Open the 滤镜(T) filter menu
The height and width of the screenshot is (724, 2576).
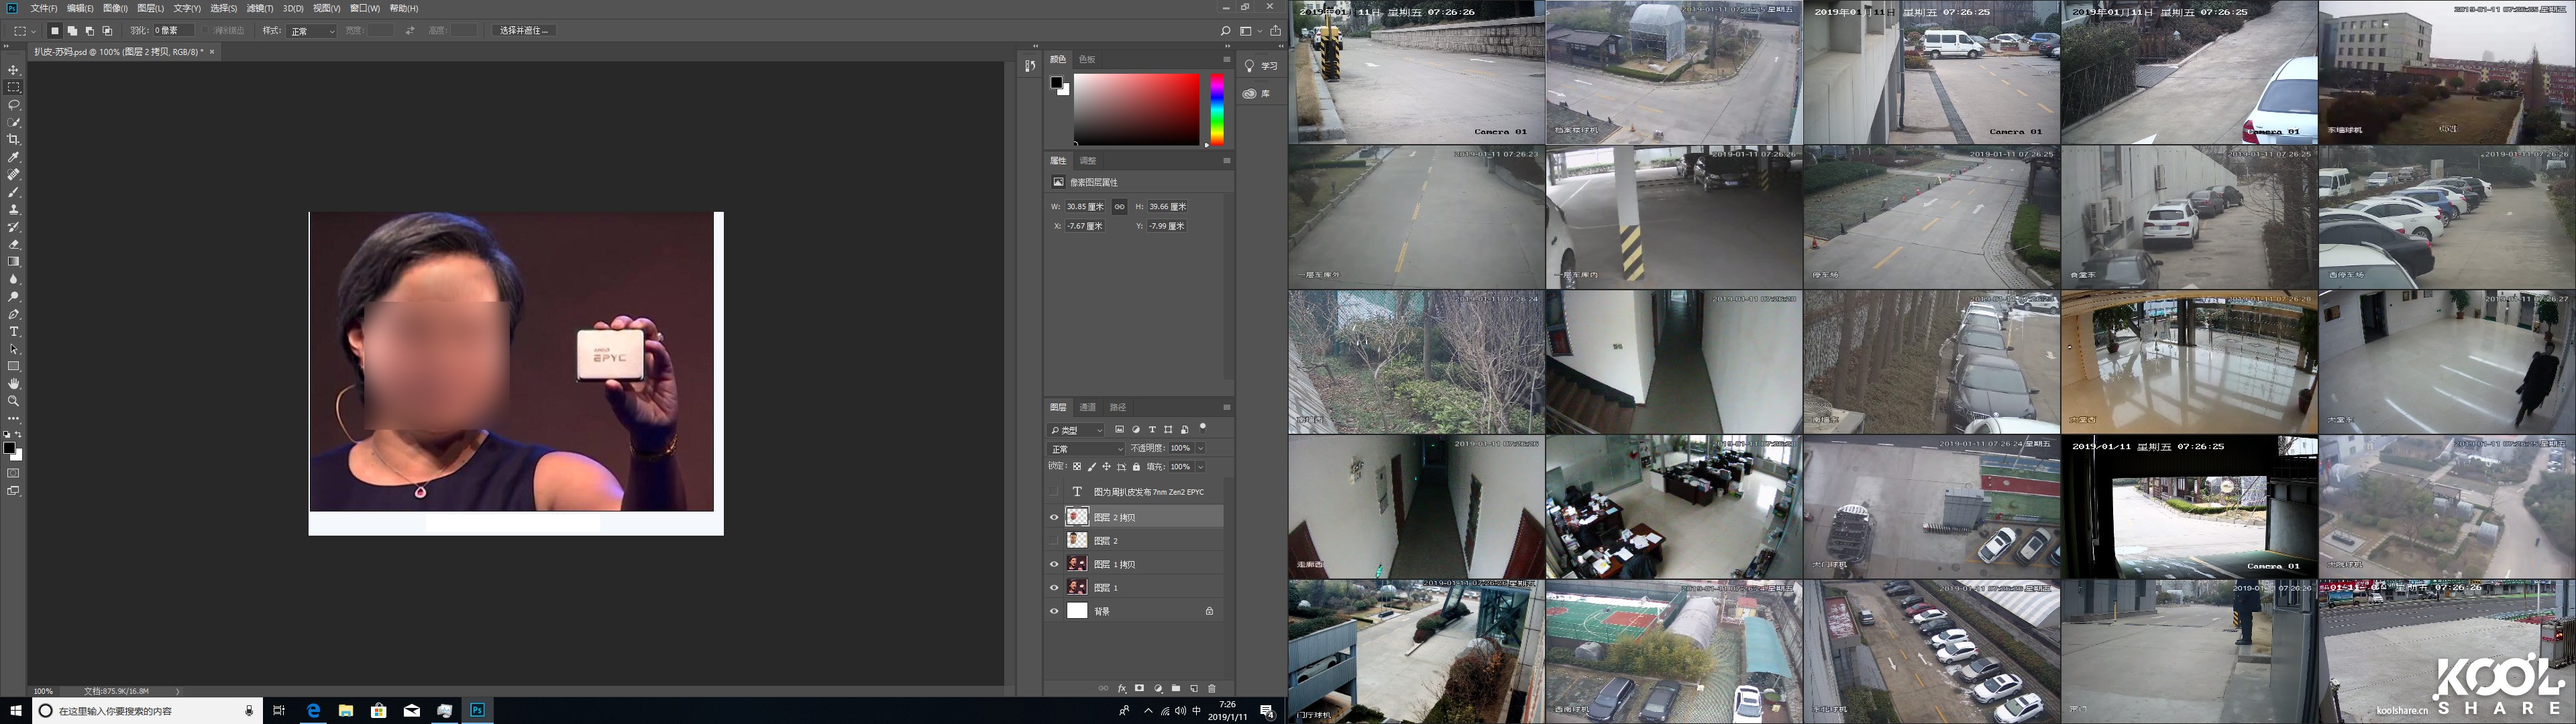pos(260,8)
